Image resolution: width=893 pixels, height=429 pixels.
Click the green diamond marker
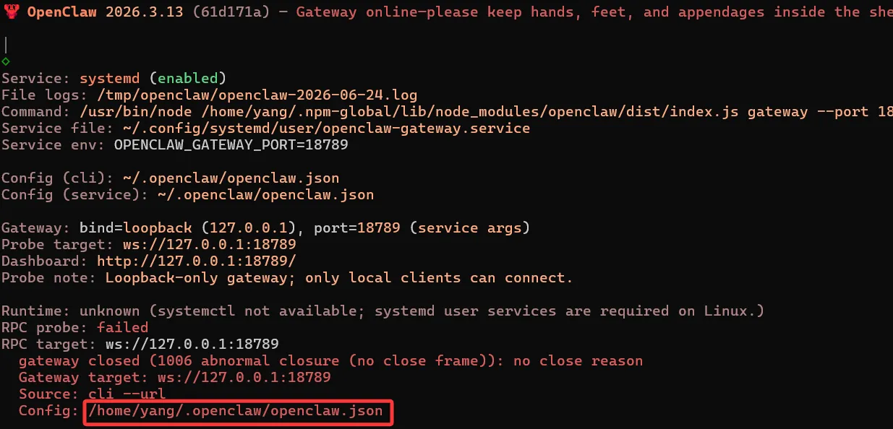[x=6, y=61]
